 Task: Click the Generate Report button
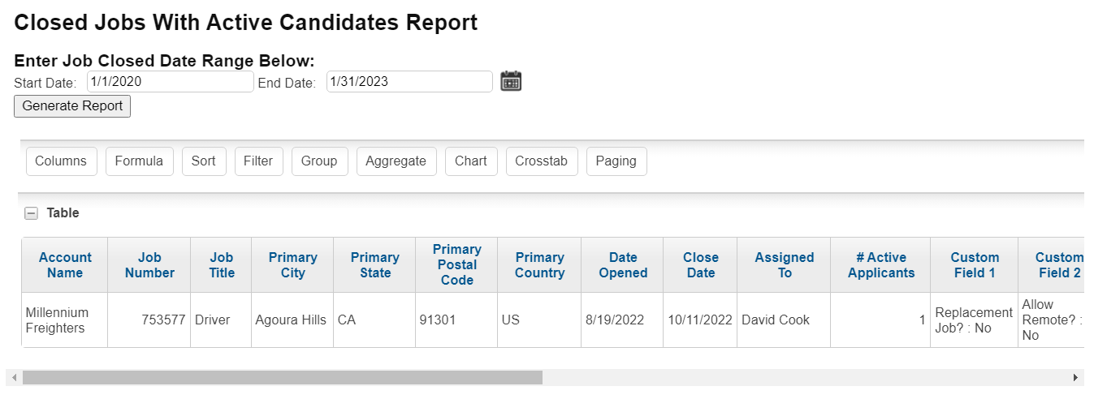72,106
